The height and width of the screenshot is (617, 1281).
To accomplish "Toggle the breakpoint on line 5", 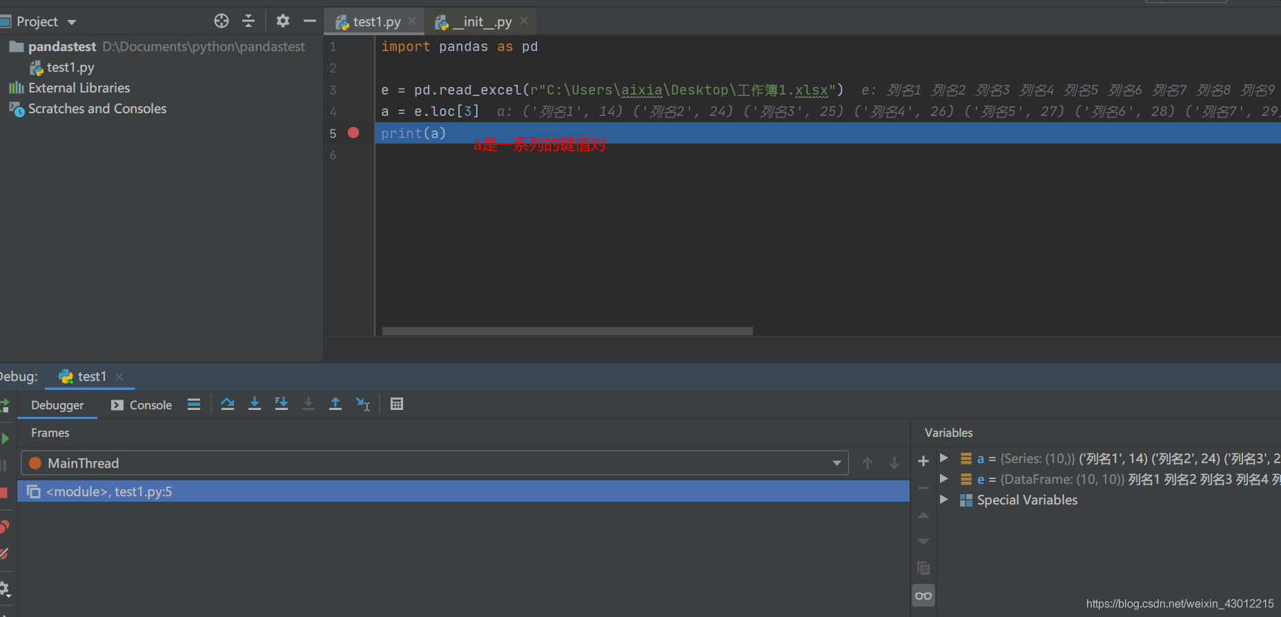I will pos(353,133).
